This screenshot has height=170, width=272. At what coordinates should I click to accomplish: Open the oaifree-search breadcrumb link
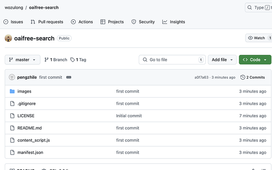point(44,8)
